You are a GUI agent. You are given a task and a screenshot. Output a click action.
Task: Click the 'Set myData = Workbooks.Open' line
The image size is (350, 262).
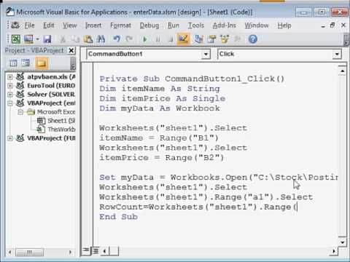point(219,178)
